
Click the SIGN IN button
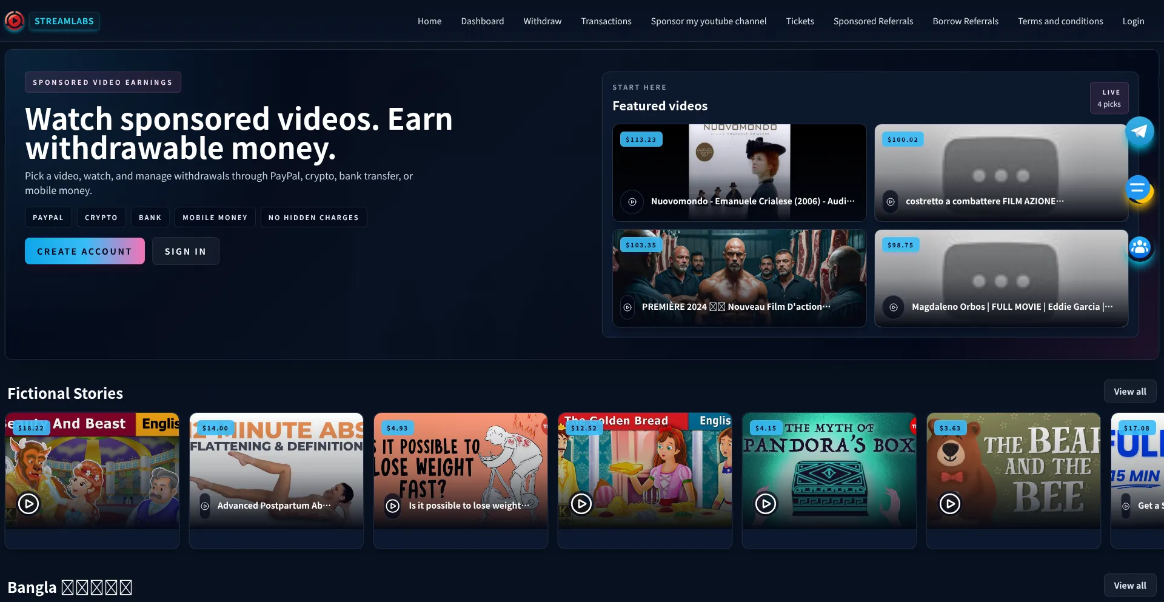186,251
